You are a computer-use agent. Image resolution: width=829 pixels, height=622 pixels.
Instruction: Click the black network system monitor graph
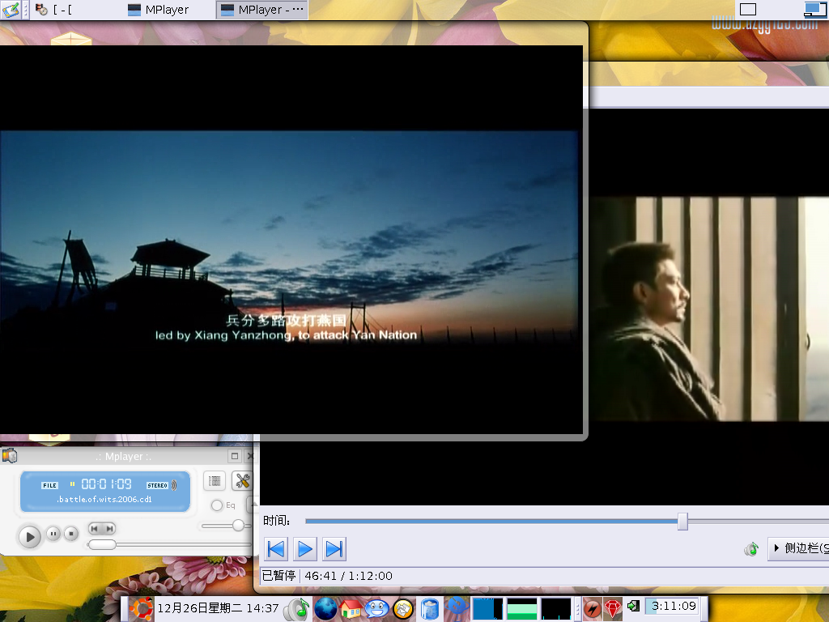tap(556, 609)
